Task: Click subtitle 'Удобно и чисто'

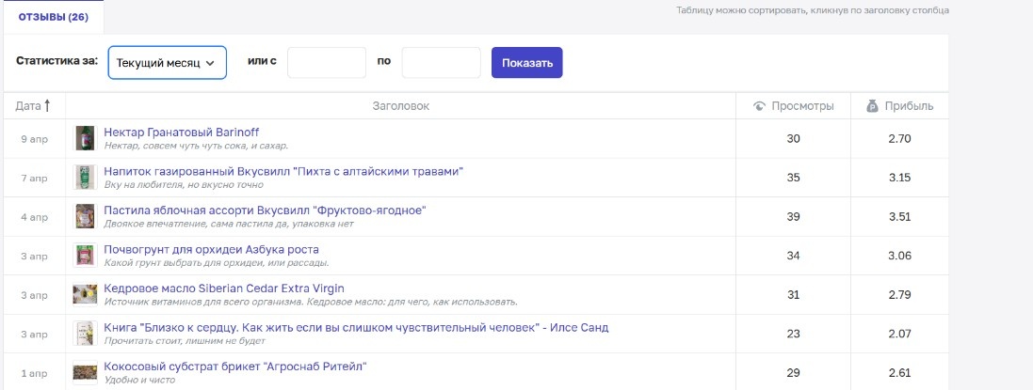Action: click(x=139, y=381)
